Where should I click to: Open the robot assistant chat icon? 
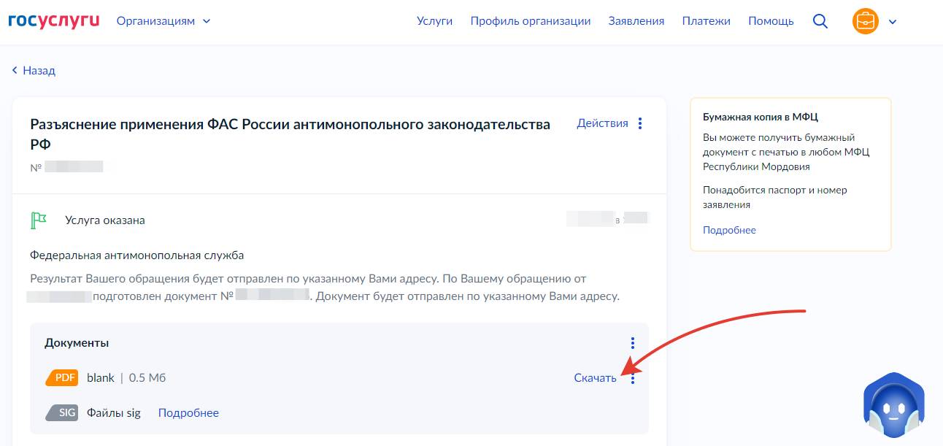(x=894, y=404)
